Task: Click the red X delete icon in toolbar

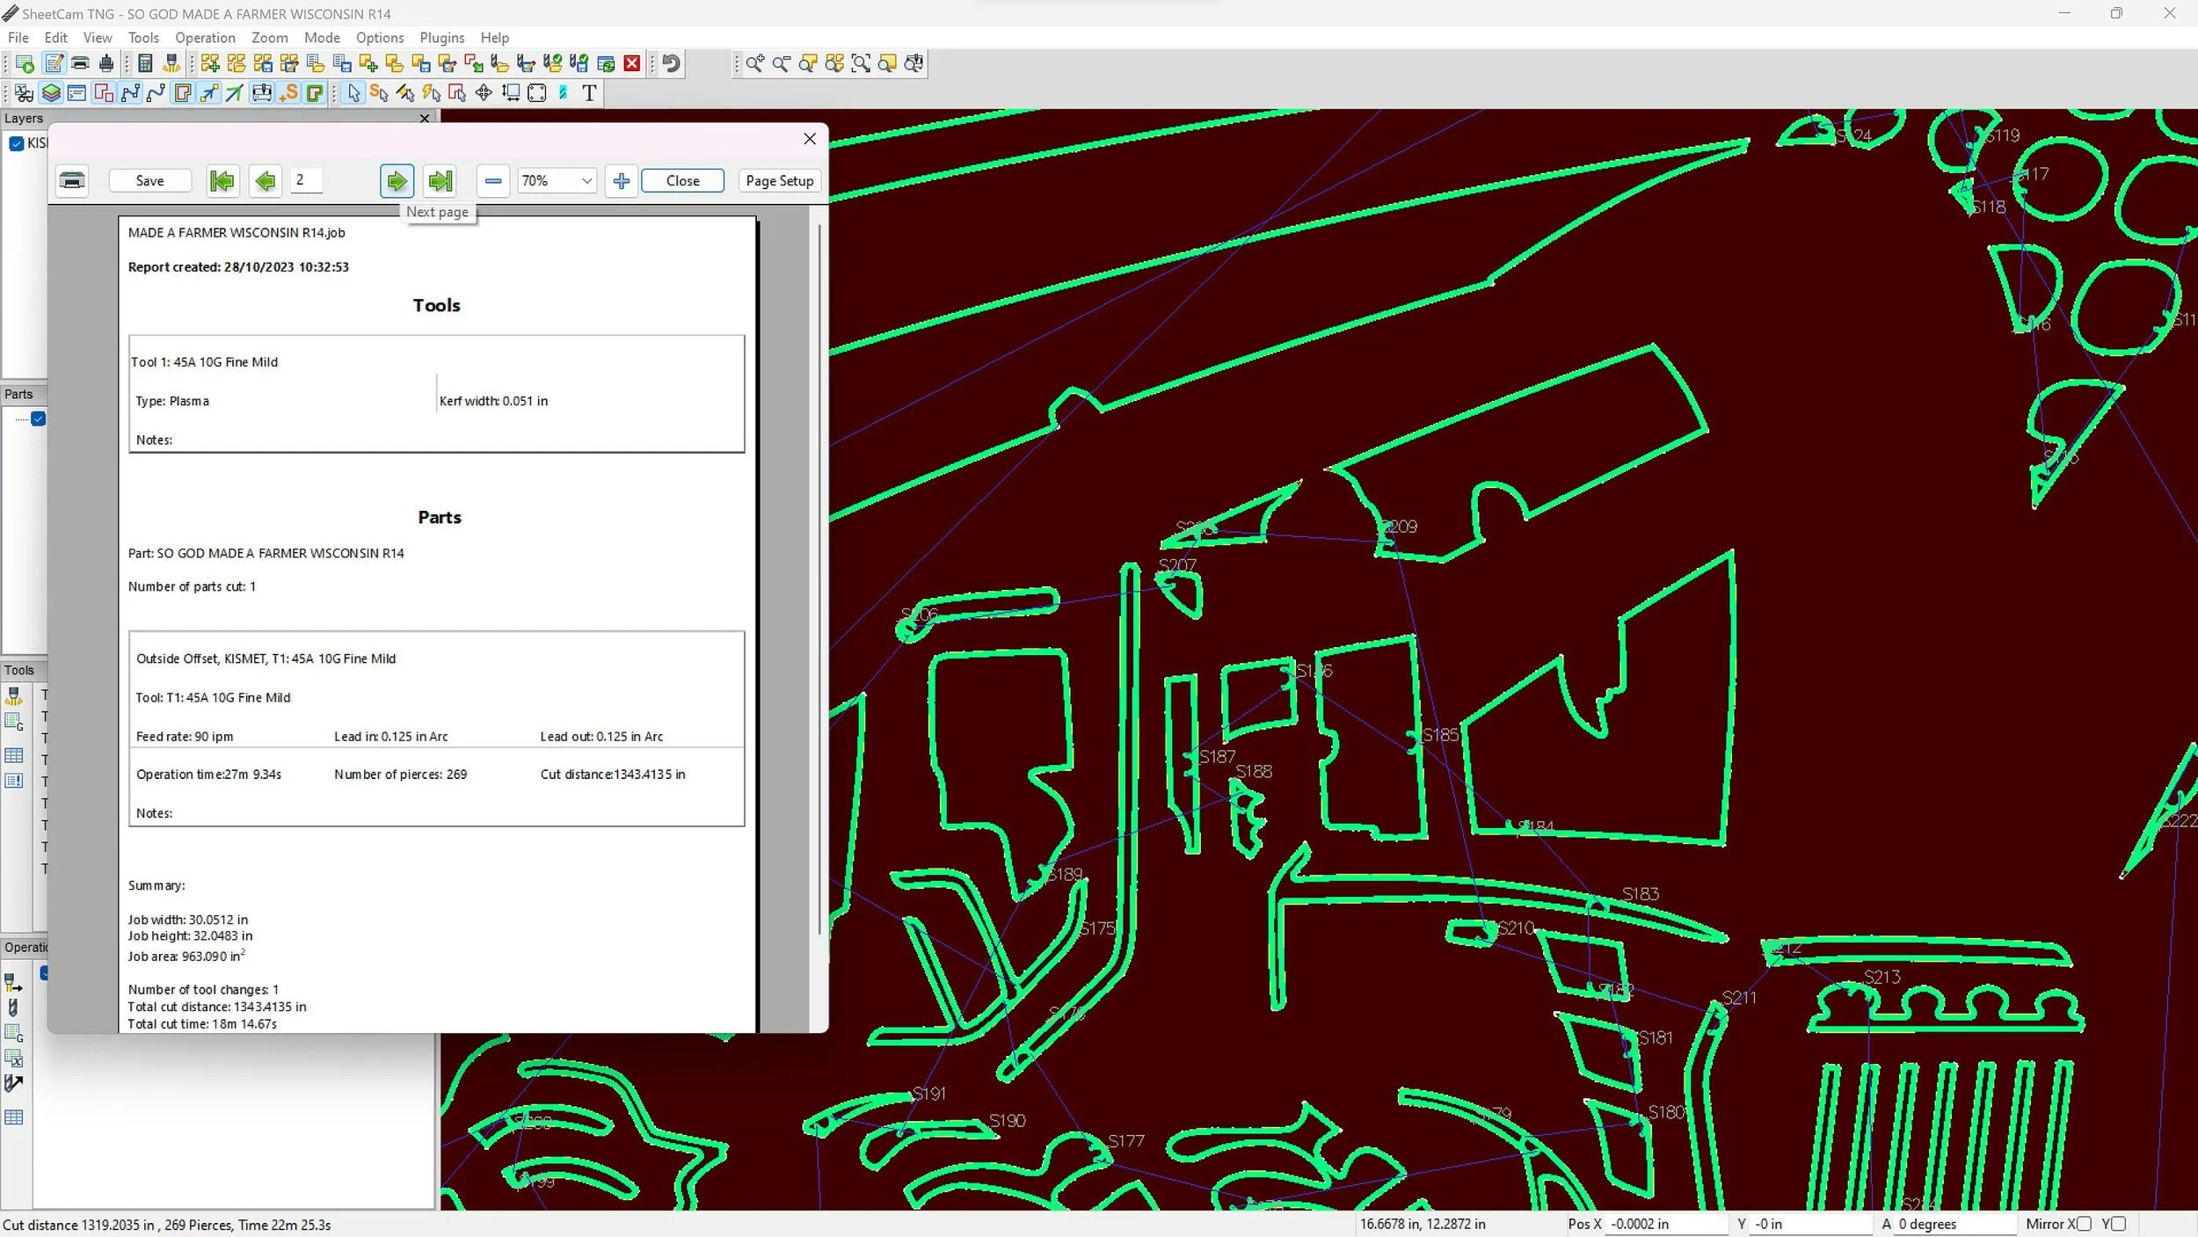Action: (632, 63)
